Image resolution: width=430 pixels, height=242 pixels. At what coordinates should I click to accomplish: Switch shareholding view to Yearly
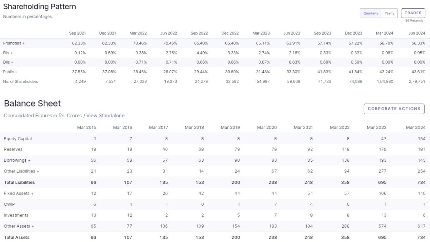click(389, 13)
